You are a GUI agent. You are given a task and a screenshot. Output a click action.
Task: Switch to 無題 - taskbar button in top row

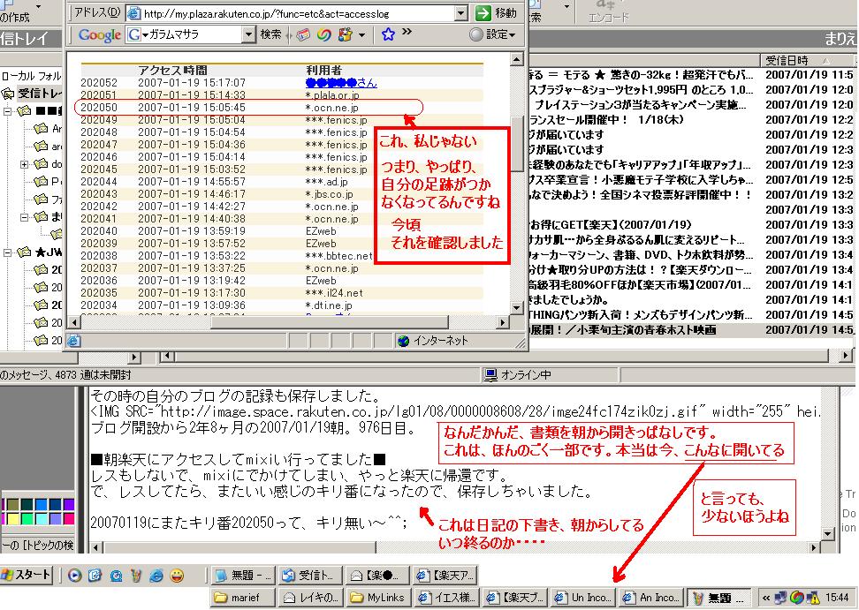pos(244,576)
